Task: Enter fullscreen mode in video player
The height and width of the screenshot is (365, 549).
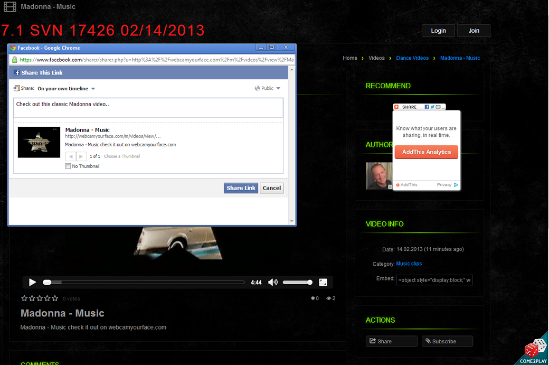Action: point(323,283)
